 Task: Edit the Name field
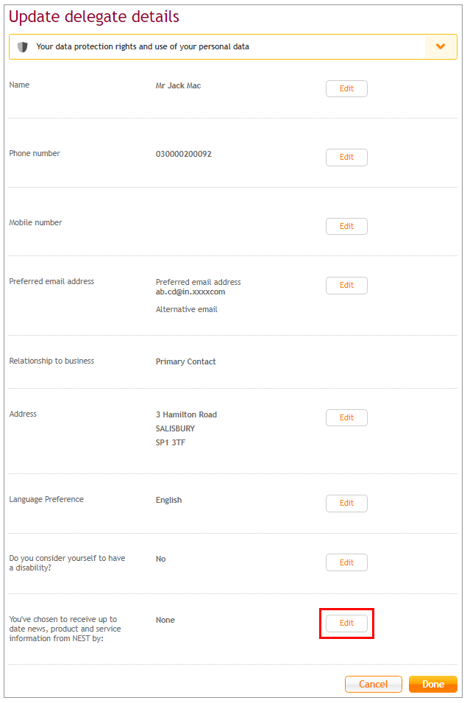pos(346,89)
